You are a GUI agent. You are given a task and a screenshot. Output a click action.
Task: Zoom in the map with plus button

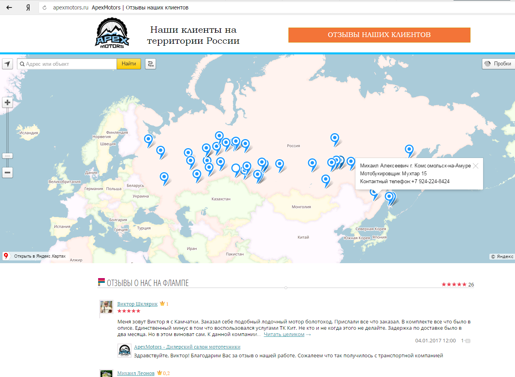coord(7,103)
